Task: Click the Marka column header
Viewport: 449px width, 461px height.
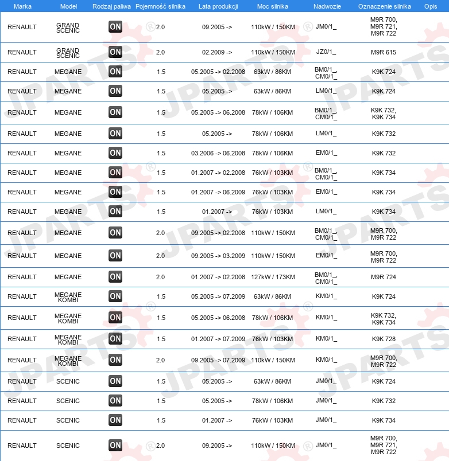Action: point(22,6)
